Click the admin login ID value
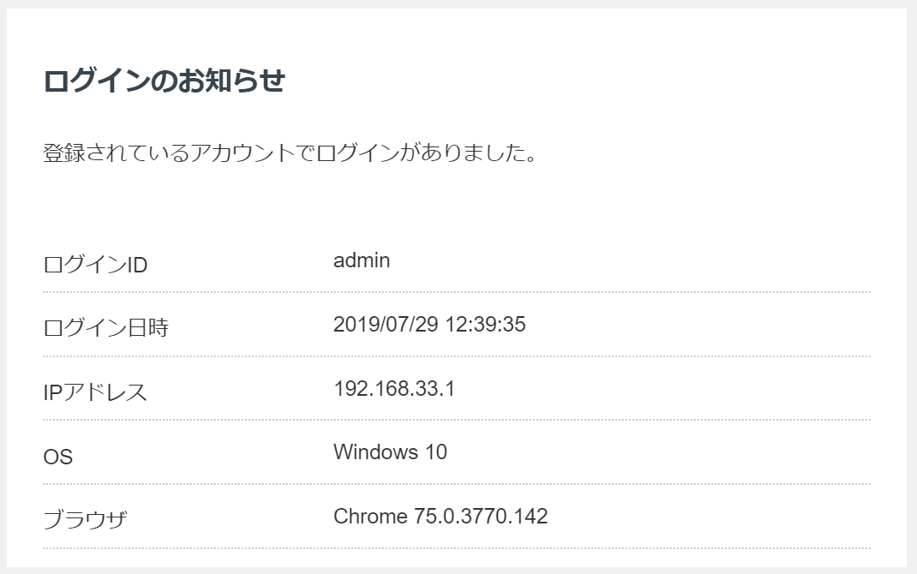The width and height of the screenshot is (917, 574). 361,260
